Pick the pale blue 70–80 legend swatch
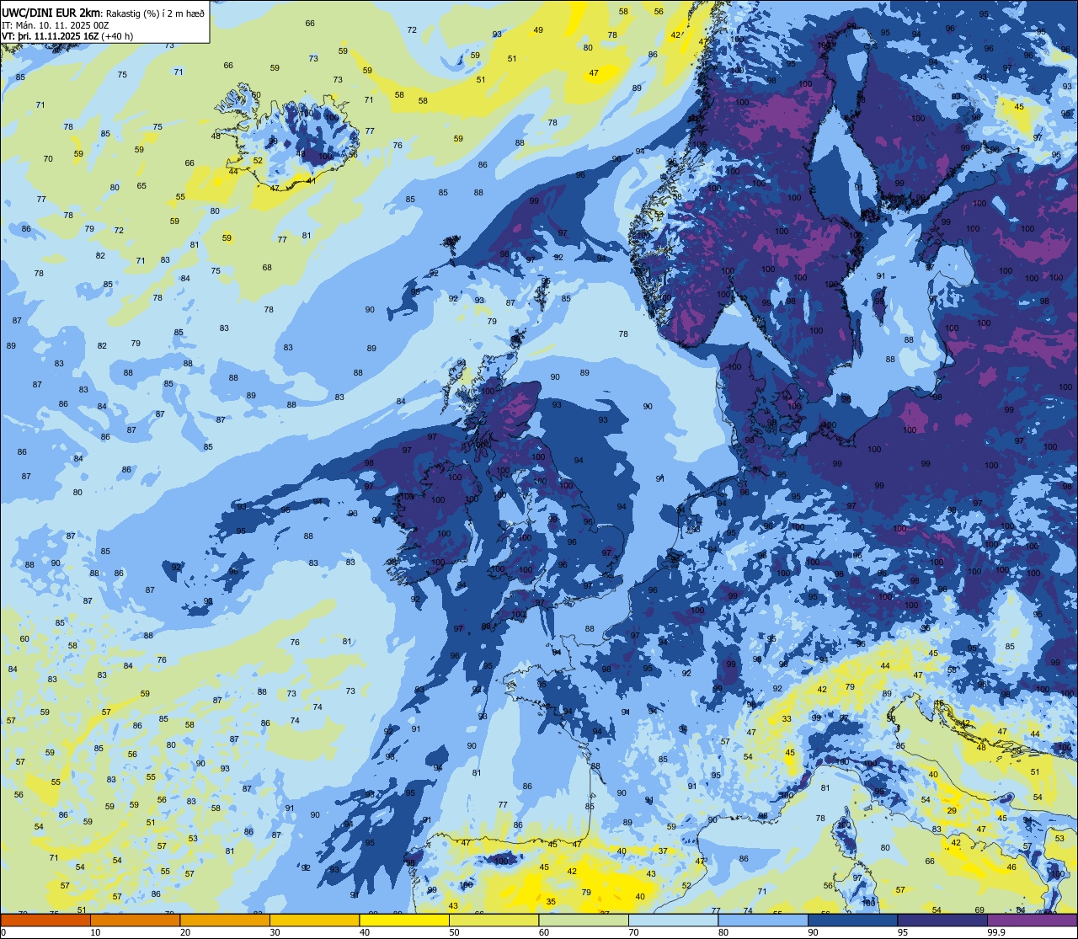Screen dimensions: 1078x939 pos(673,920)
